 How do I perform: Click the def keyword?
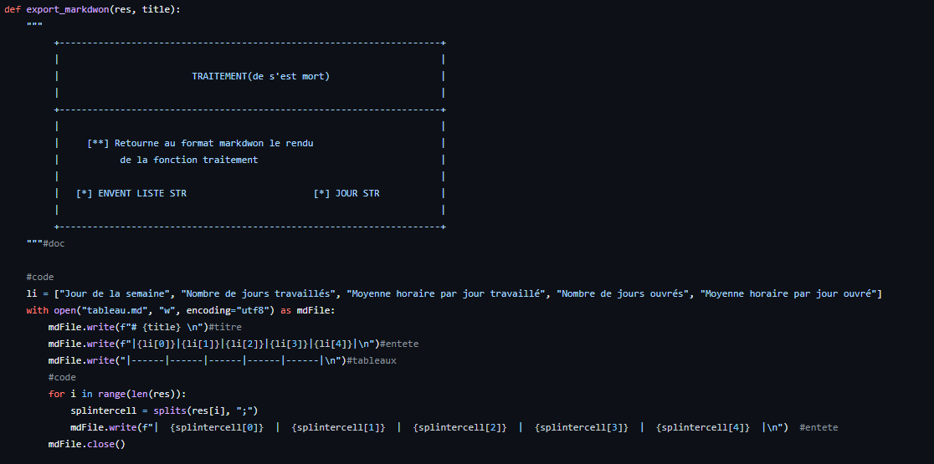pos(13,10)
